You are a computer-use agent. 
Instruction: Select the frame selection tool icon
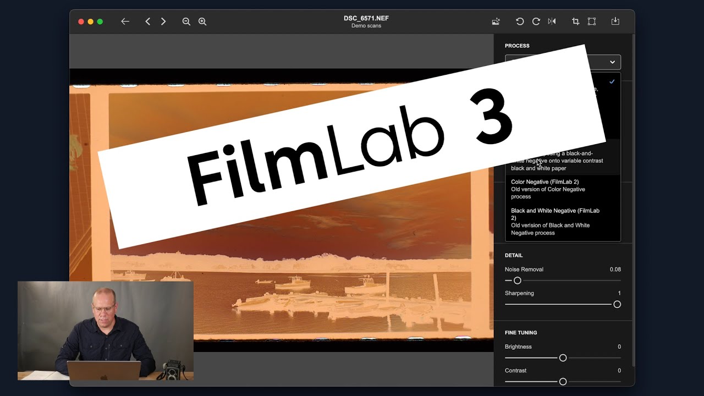(592, 21)
